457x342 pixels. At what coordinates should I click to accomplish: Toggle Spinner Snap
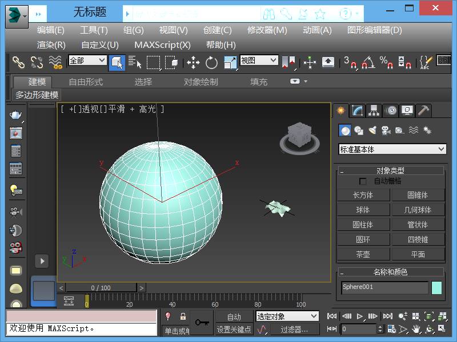point(404,62)
